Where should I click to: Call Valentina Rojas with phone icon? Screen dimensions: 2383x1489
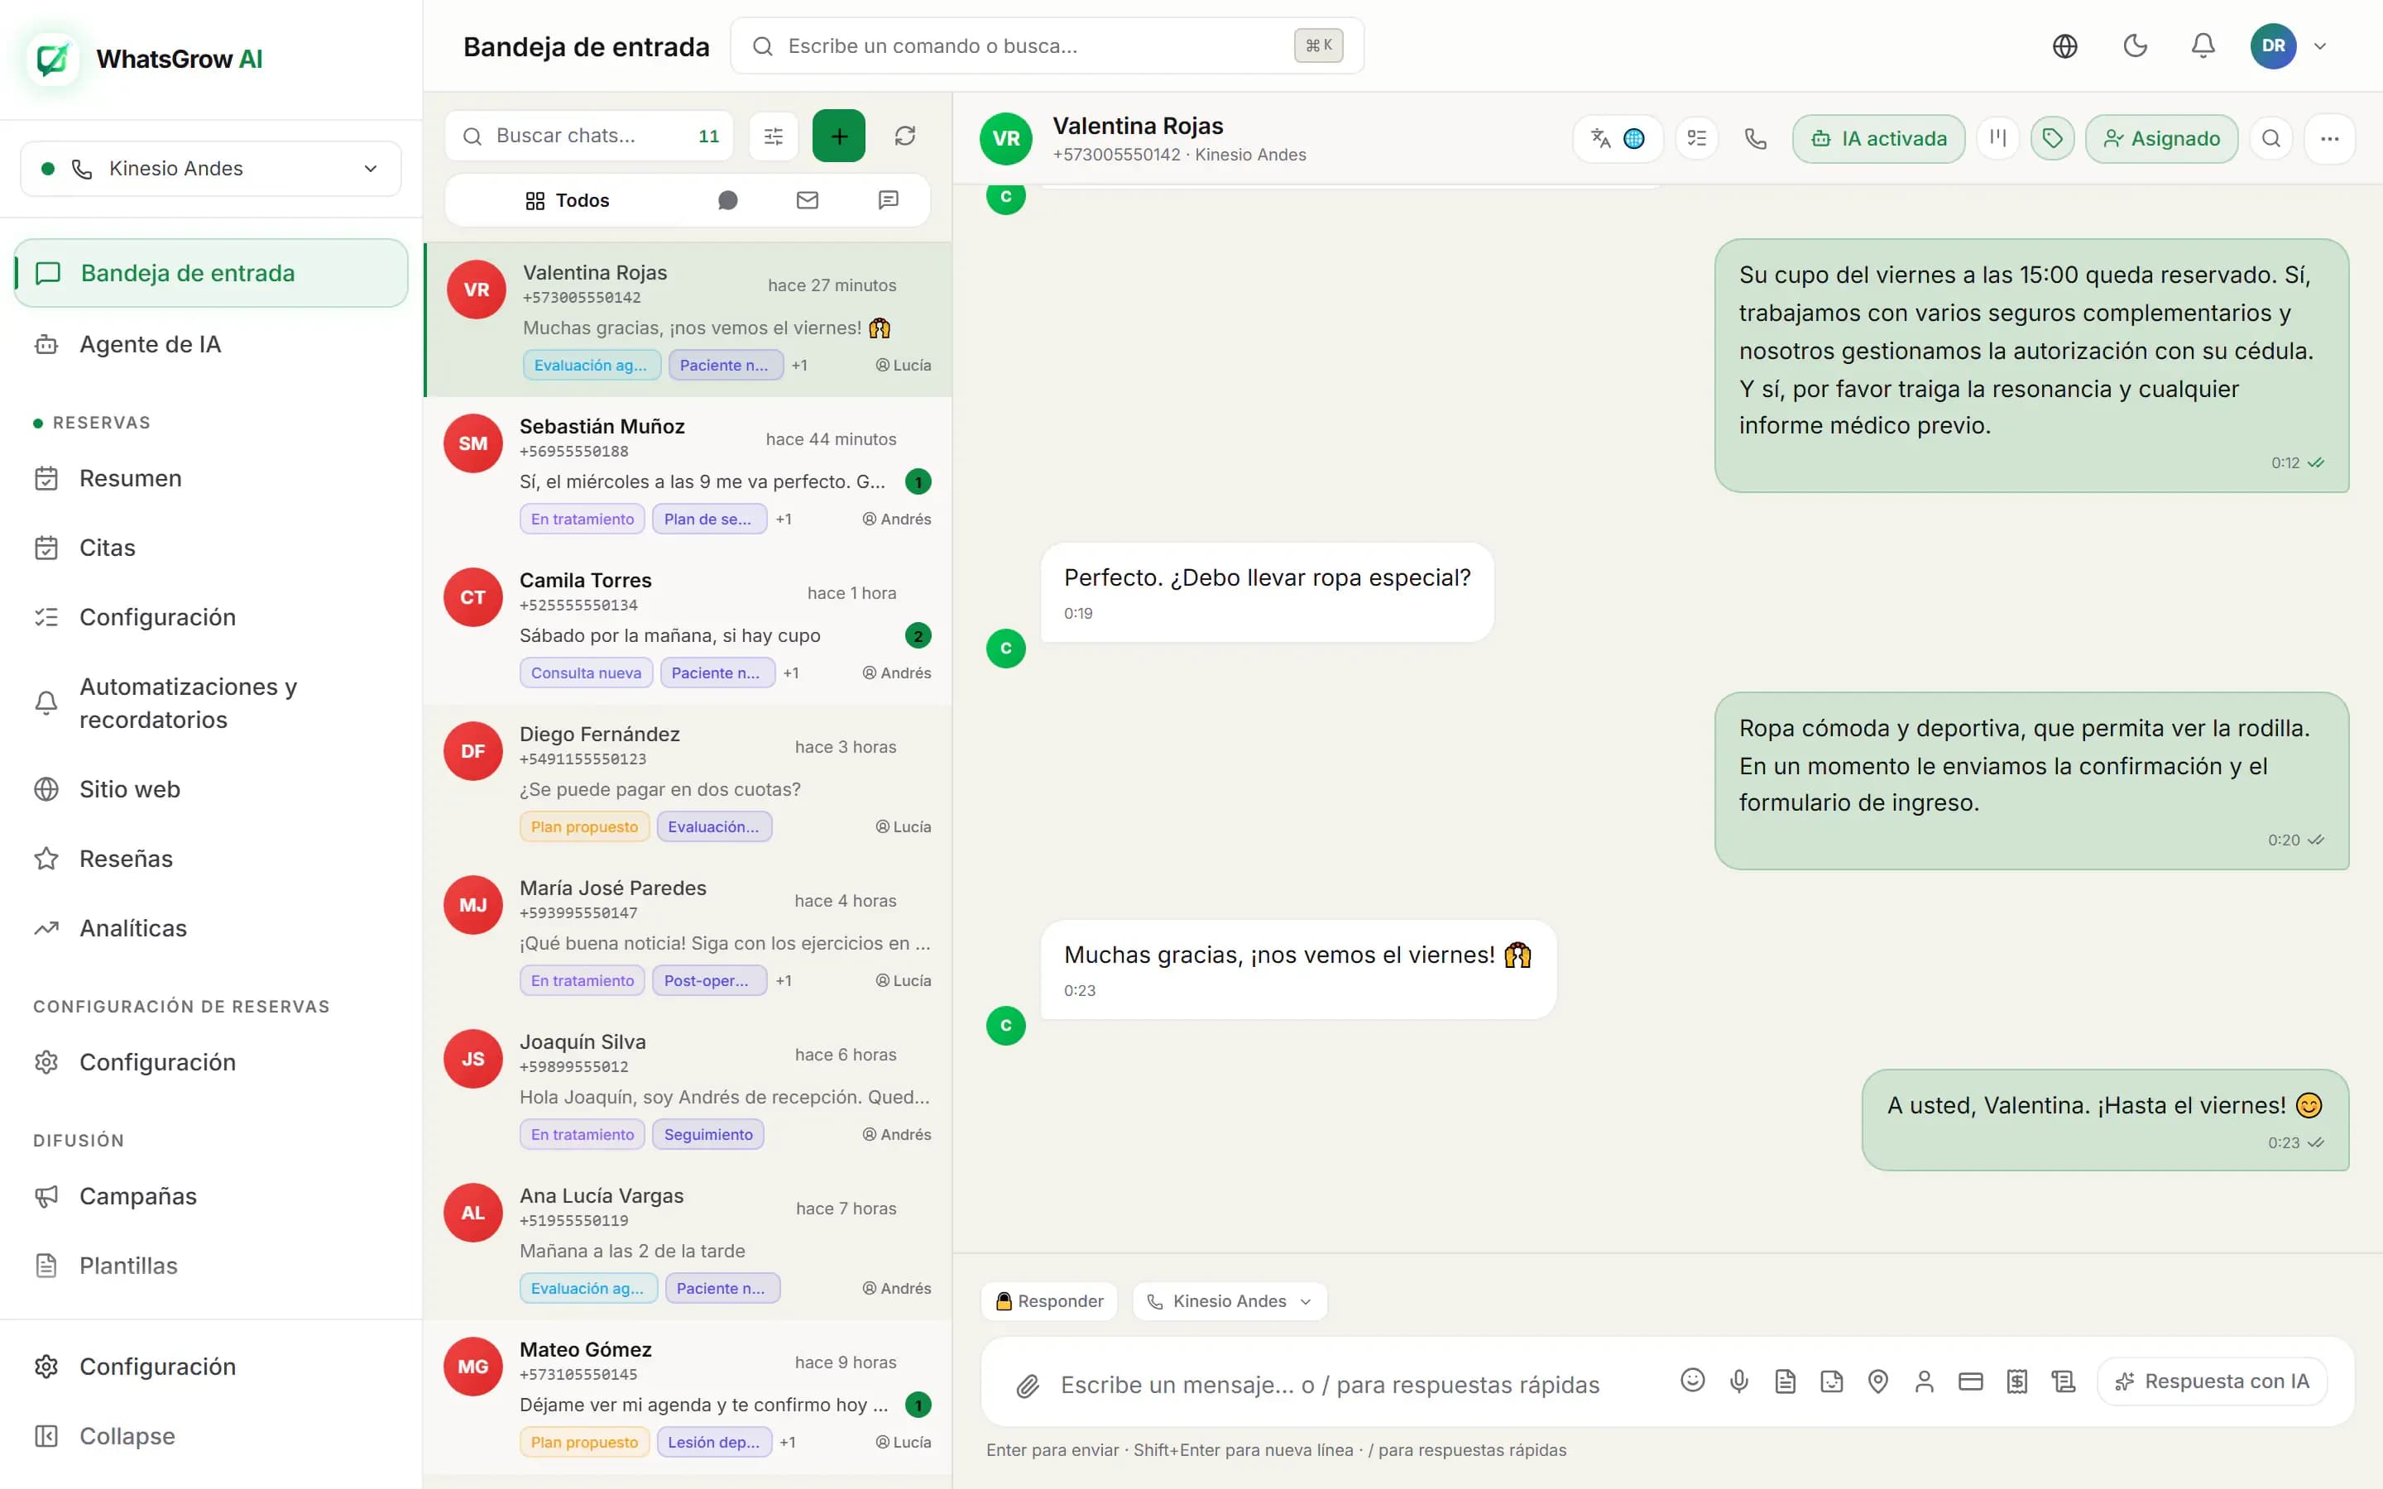coord(1756,139)
